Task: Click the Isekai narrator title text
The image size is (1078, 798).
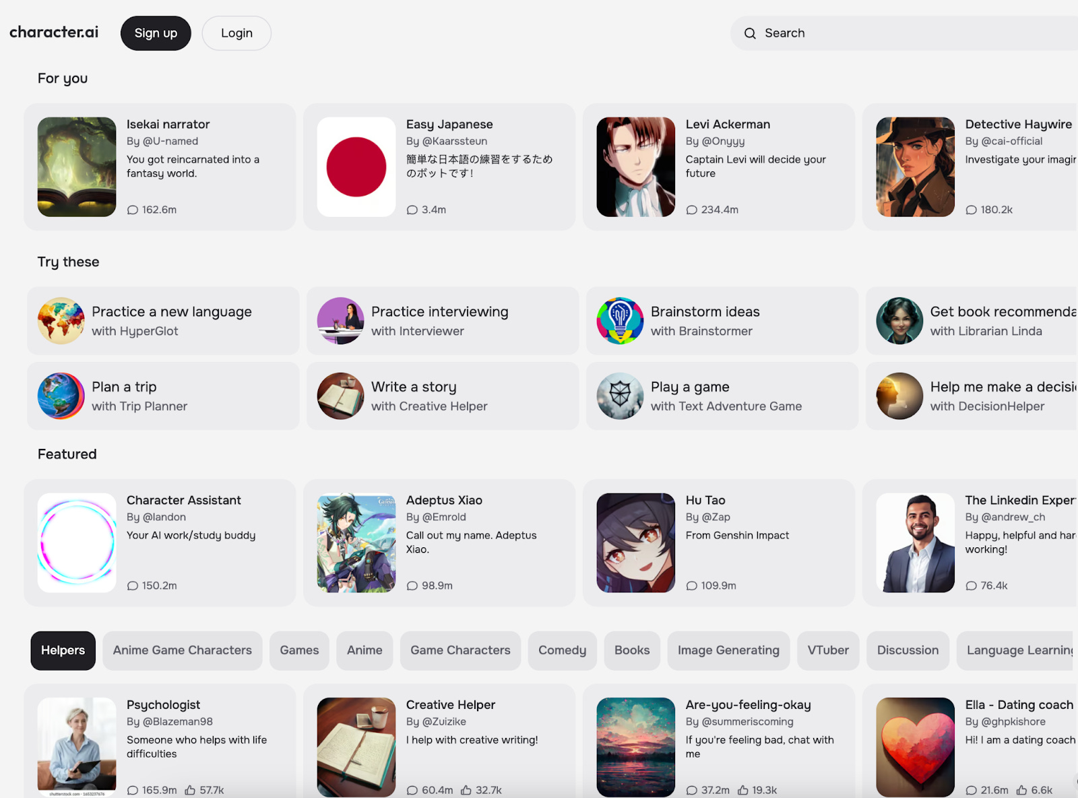Action: (168, 125)
